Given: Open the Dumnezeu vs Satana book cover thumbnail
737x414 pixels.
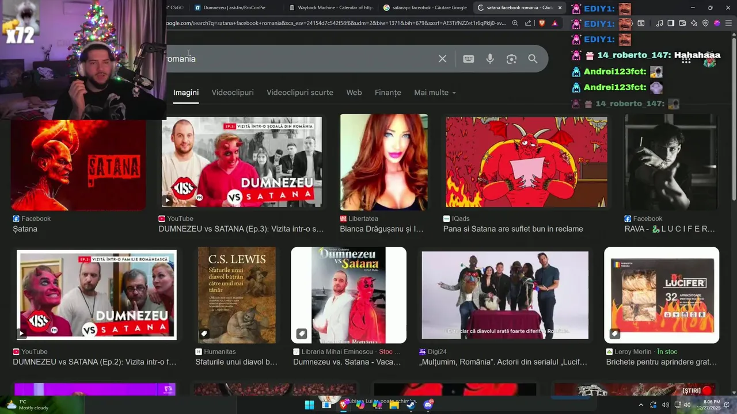Looking at the screenshot, I should 349,295.
